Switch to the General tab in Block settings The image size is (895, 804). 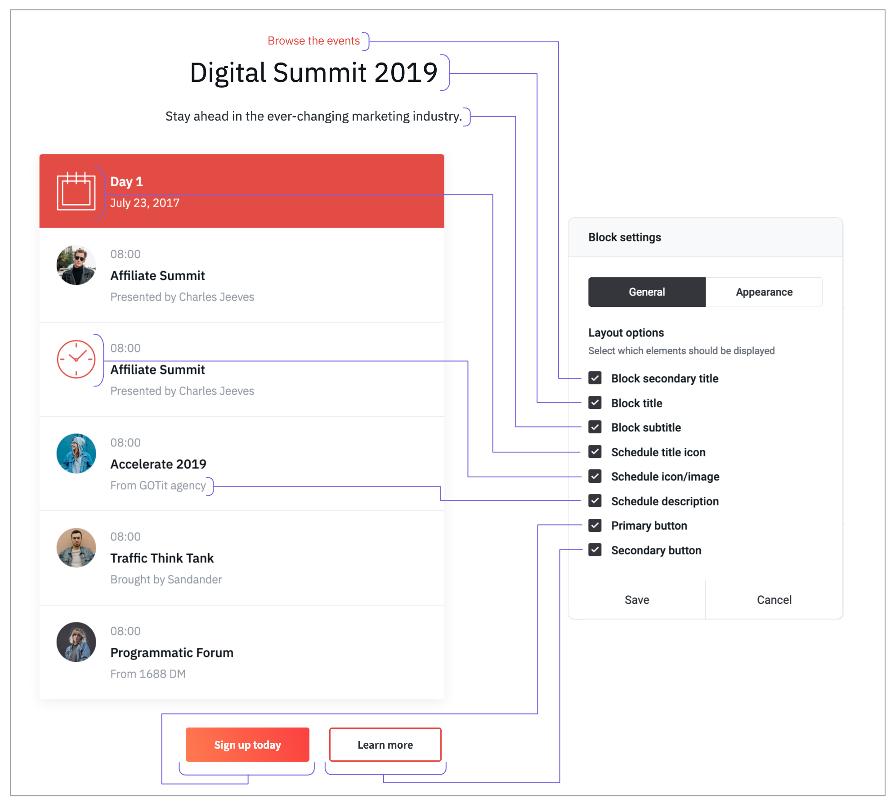click(x=647, y=292)
